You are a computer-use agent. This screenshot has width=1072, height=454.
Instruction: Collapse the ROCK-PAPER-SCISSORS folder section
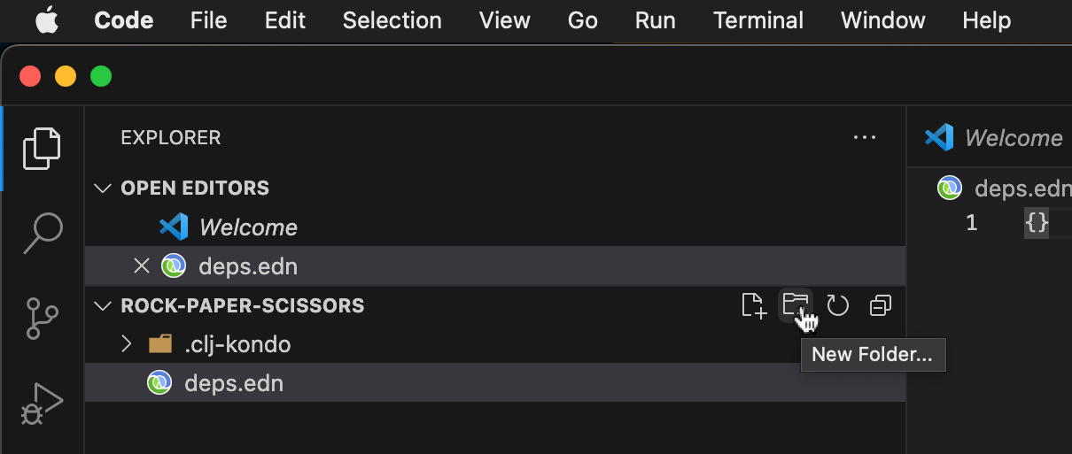coord(105,305)
